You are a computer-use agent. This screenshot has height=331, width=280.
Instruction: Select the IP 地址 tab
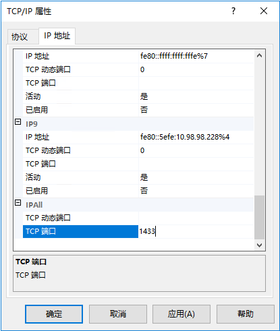coord(57,36)
